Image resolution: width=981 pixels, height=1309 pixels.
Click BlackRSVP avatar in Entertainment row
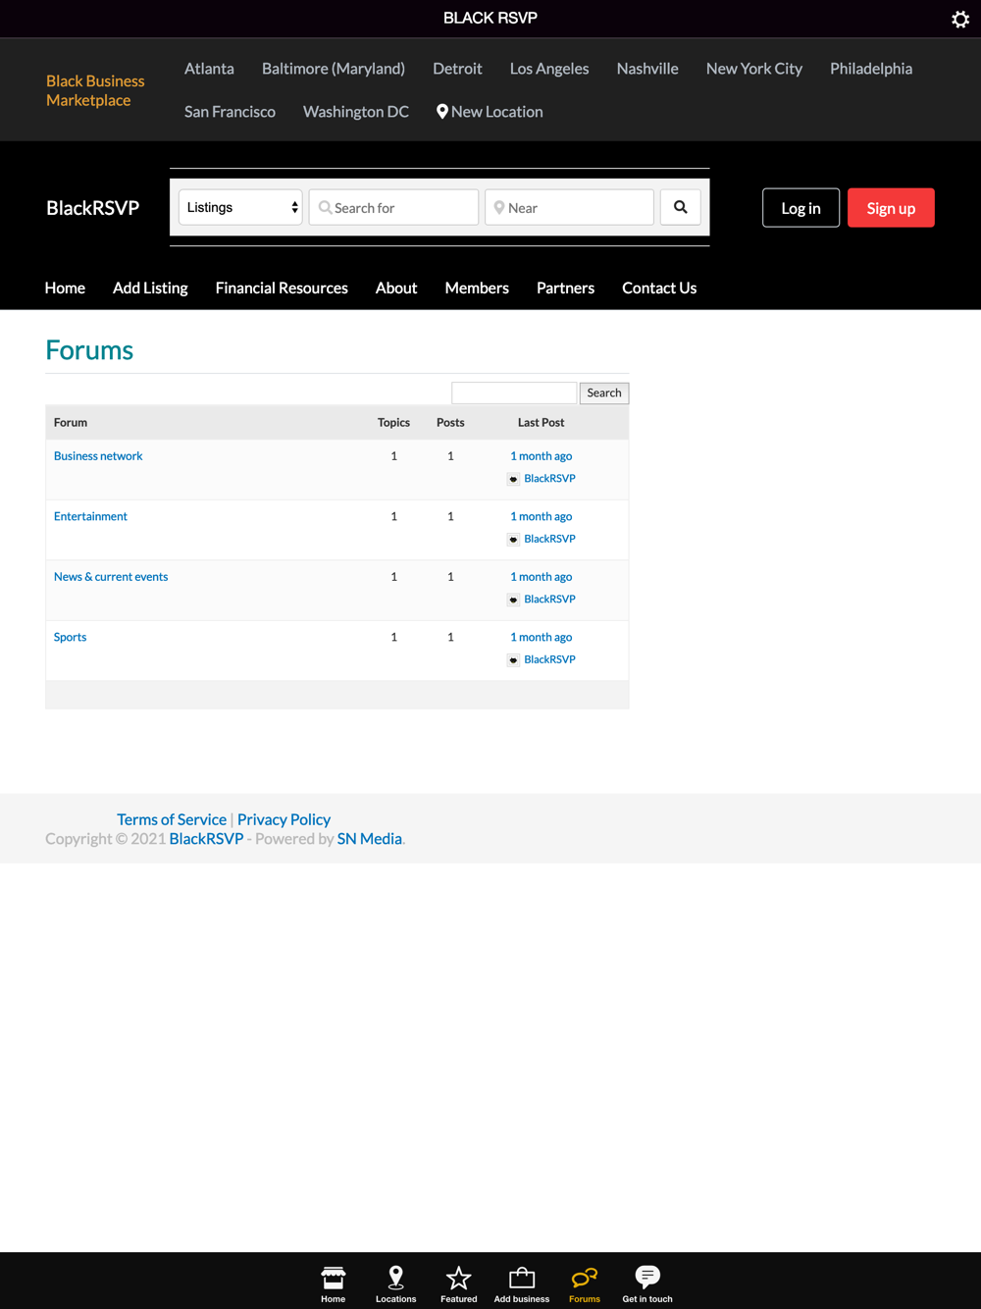coord(513,539)
